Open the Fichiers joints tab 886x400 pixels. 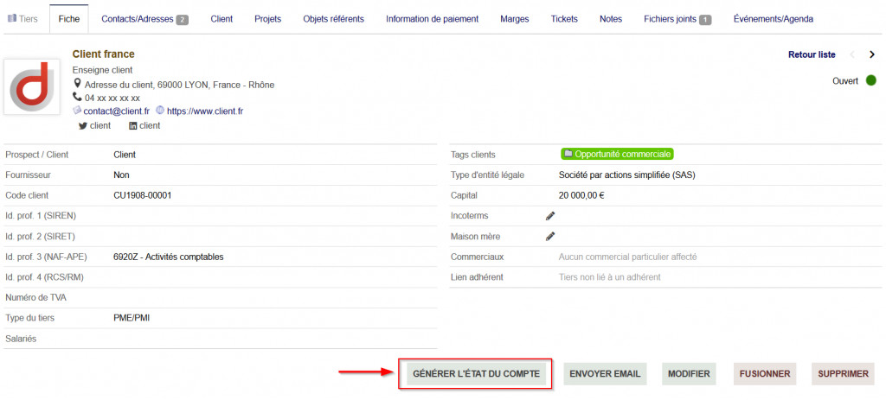677,19
